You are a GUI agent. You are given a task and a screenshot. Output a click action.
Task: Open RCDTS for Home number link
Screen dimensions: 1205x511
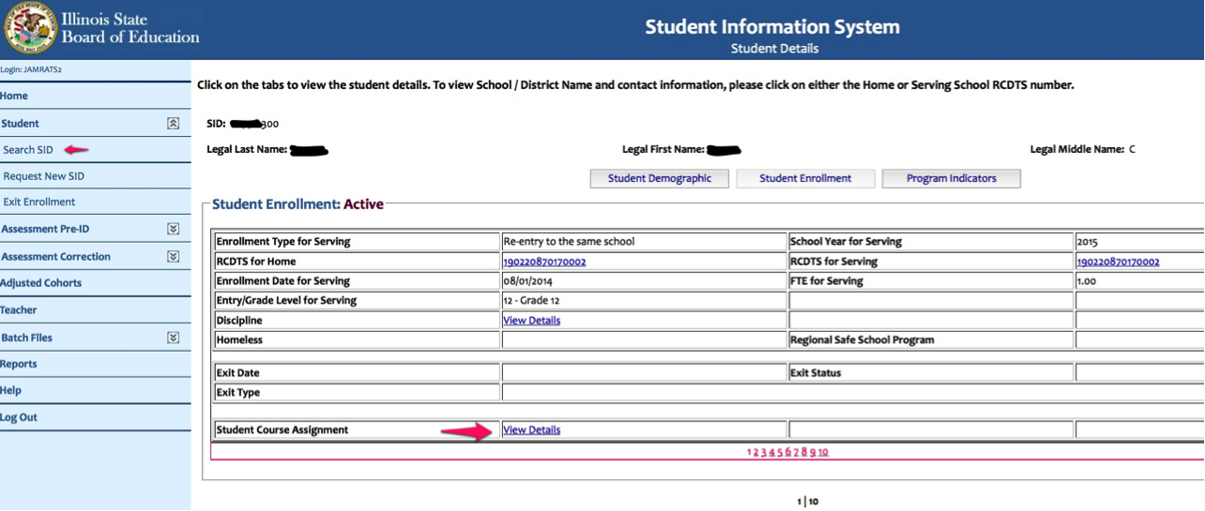544,262
